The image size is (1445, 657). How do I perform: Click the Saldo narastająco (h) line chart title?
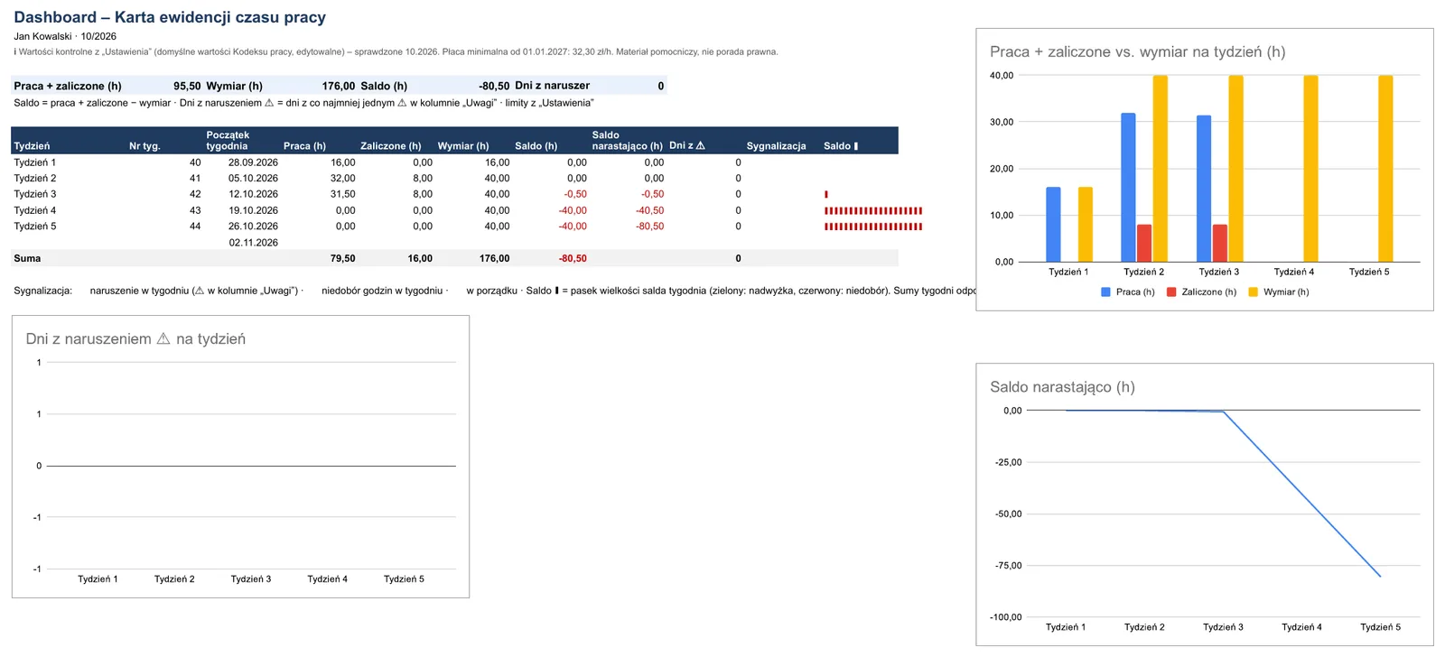[x=1062, y=387]
